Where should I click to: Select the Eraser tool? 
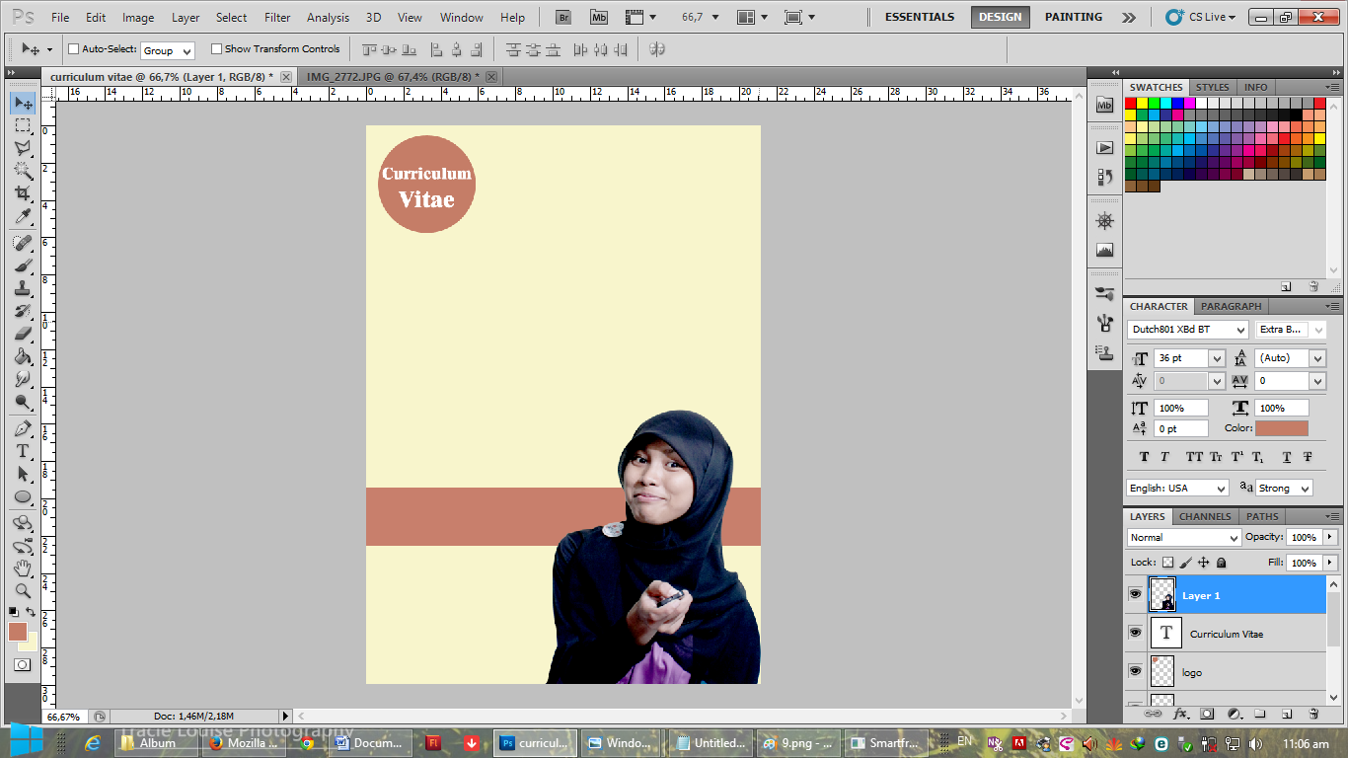[x=23, y=334]
